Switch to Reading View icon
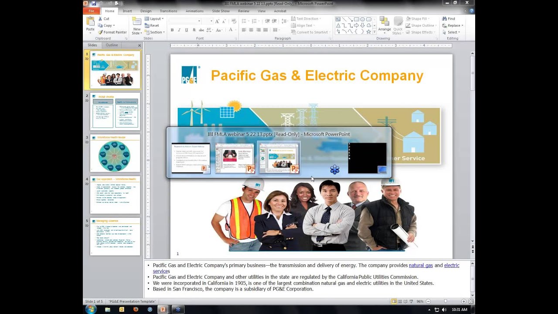 [x=406, y=301]
